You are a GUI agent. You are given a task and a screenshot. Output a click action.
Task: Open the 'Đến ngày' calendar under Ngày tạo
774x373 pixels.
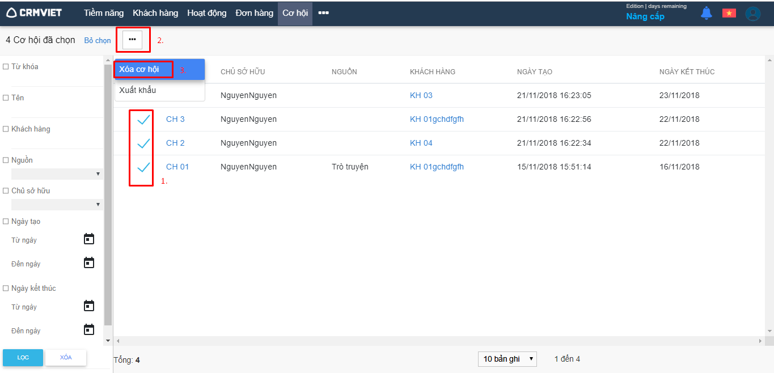click(89, 263)
